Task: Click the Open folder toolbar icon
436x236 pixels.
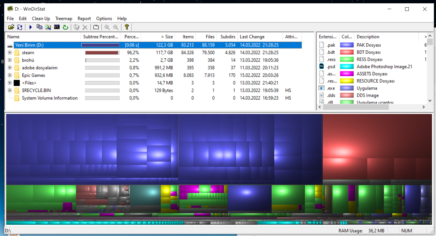Action: point(11,27)
